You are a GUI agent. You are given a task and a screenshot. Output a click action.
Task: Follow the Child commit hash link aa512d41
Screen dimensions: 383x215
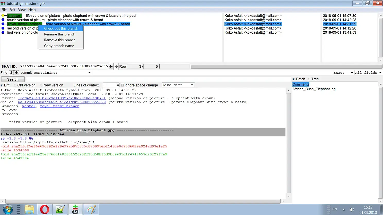click(x=62, y=102)
